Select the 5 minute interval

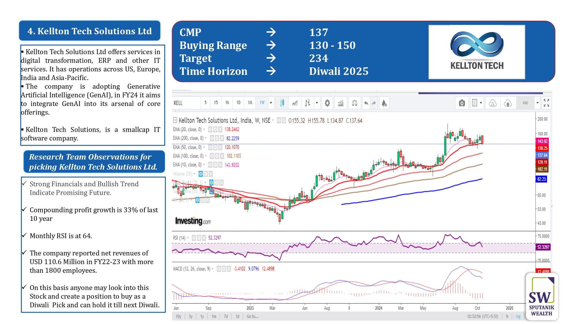tap(205, 103)
